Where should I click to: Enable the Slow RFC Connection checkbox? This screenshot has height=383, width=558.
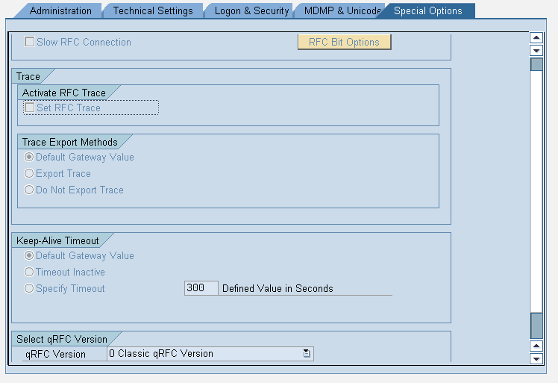(30, 43)
